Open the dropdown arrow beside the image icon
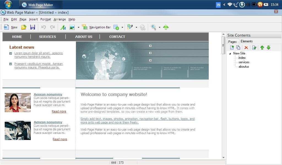282x165 pixels. [78, 27]
